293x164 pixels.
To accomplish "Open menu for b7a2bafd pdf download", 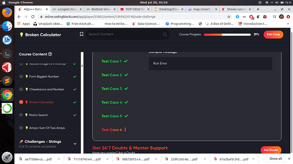I will point(254,159).
